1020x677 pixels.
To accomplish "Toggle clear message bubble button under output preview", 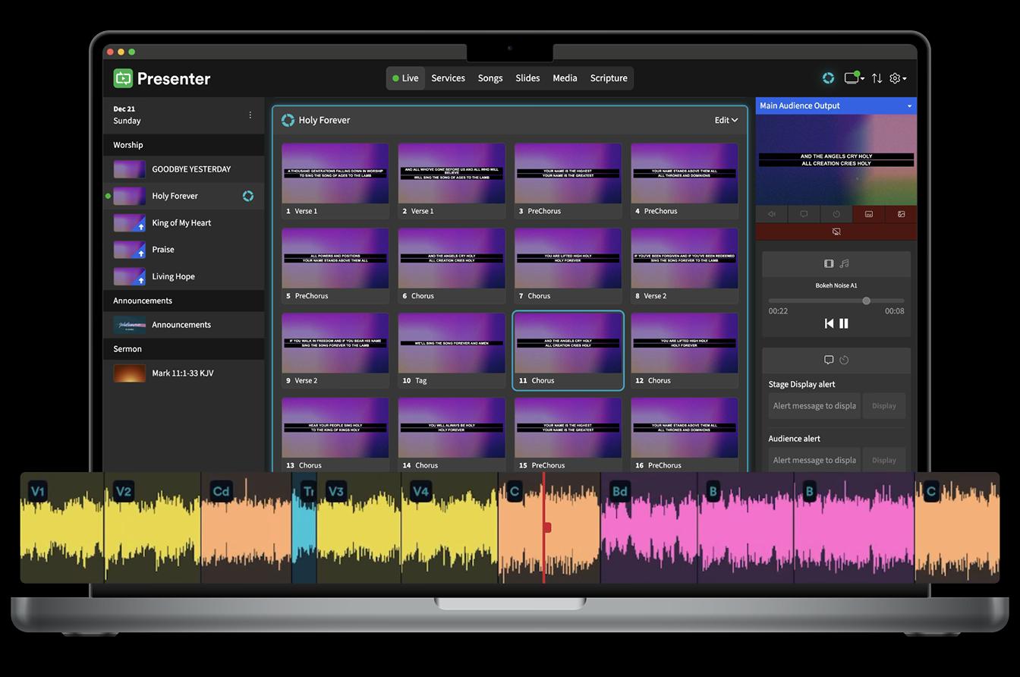I will coord(804,214).
